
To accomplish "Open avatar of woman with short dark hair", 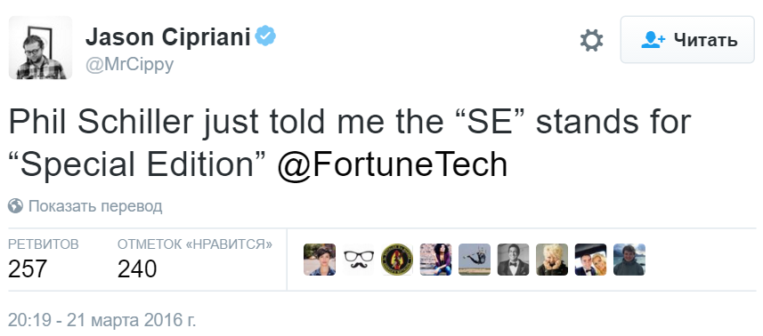I will tap(320, 260).
